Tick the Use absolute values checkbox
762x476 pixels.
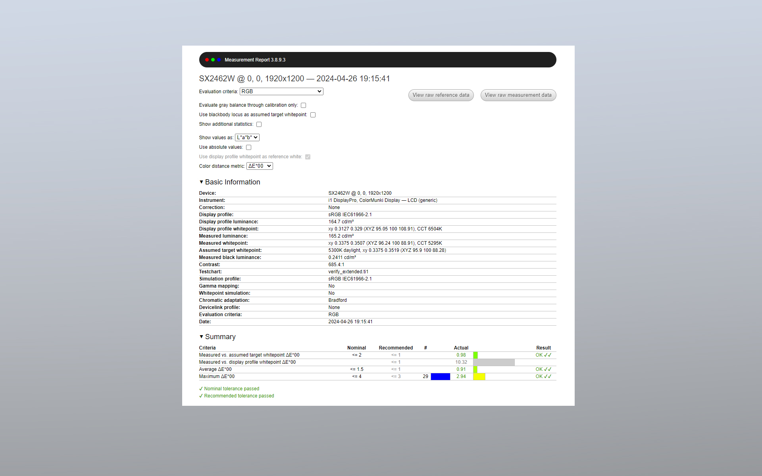(x=248, y=148)
